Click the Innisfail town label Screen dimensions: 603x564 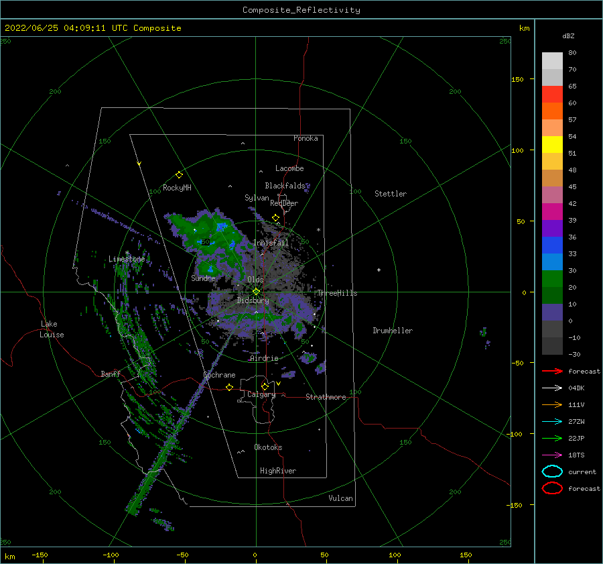click(271, 243)
